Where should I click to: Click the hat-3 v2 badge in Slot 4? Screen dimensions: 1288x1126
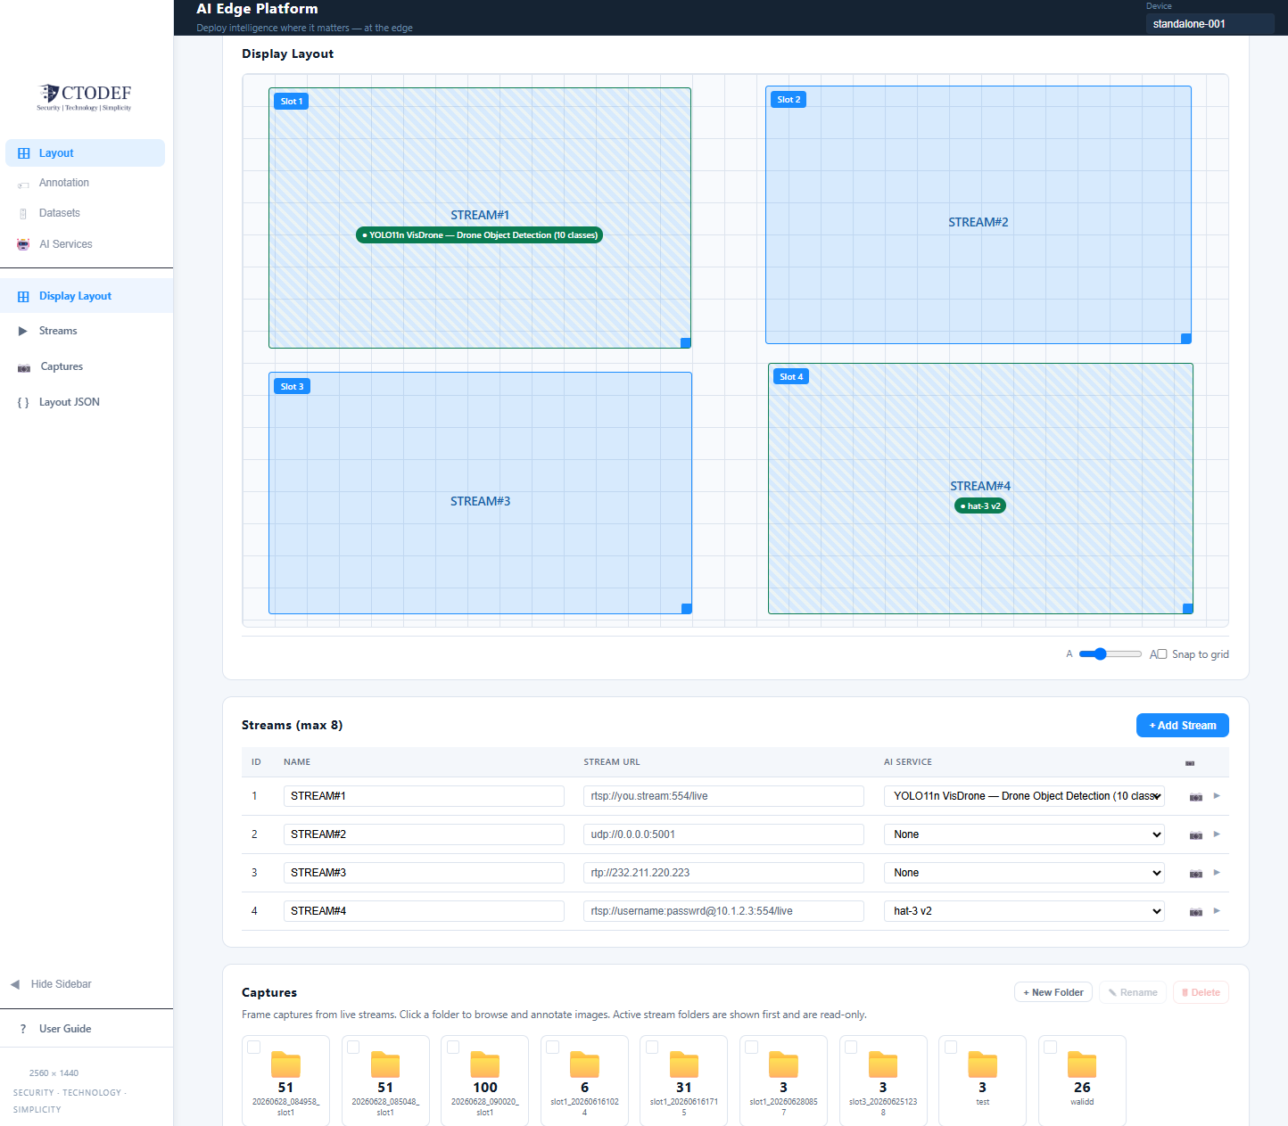tap(980, 505)
